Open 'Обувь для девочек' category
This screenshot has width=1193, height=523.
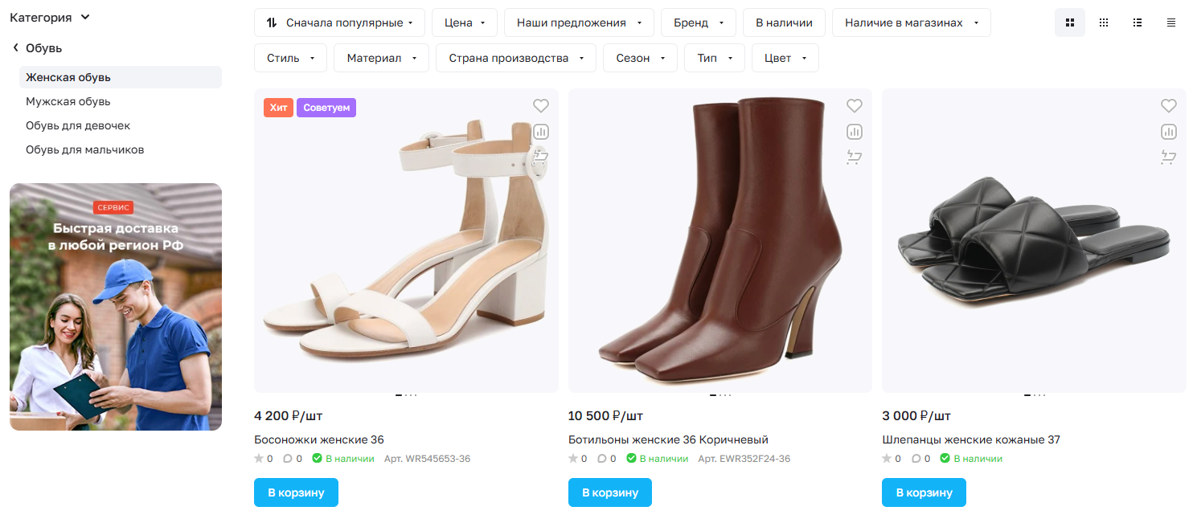(78, 126)
